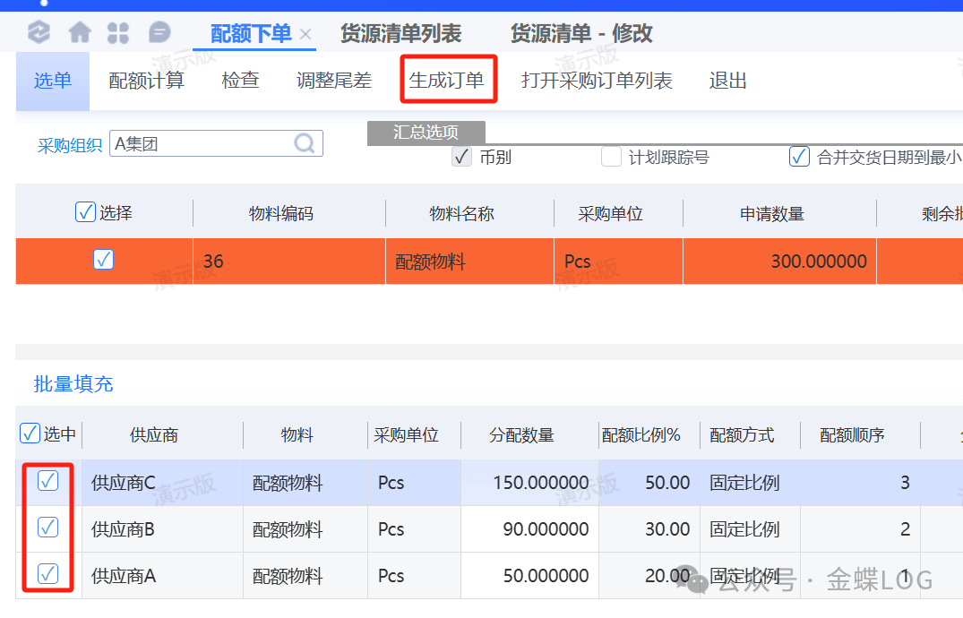Image resolution: width=963 pixels, height=618 pixels.
Task: Click the 批量填充 link
Action: [x=73, y=384]
